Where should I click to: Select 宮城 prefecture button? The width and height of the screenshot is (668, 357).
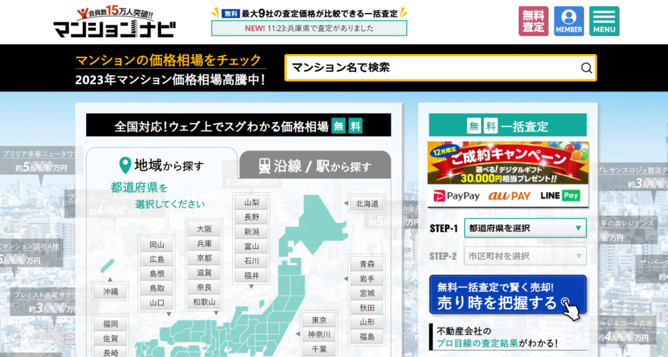367,293
